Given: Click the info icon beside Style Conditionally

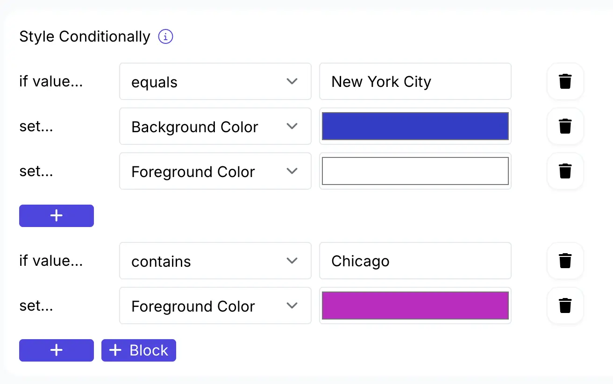Looking at the screenshot, I should pos(166,36).
